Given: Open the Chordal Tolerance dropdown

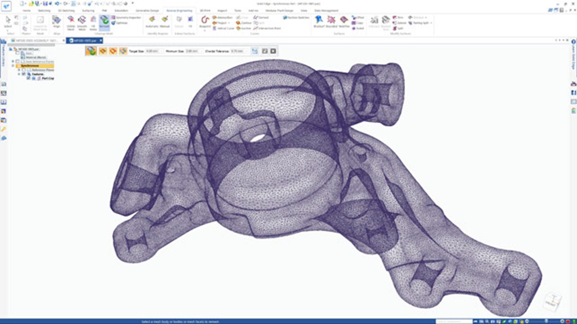Looking at the screenshot, I should click(246, 51).
